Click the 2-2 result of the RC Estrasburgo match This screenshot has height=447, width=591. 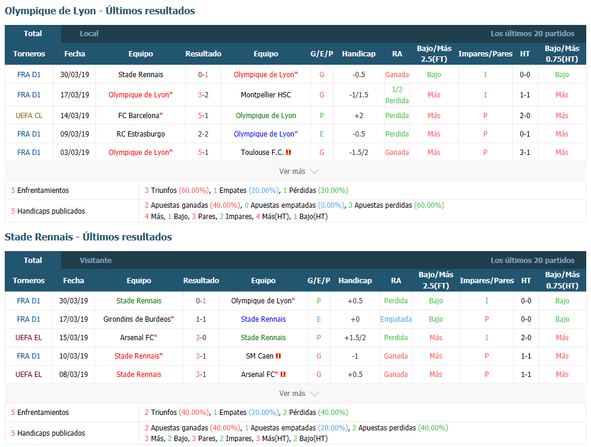pyautogui.click(x=203, y=134)
